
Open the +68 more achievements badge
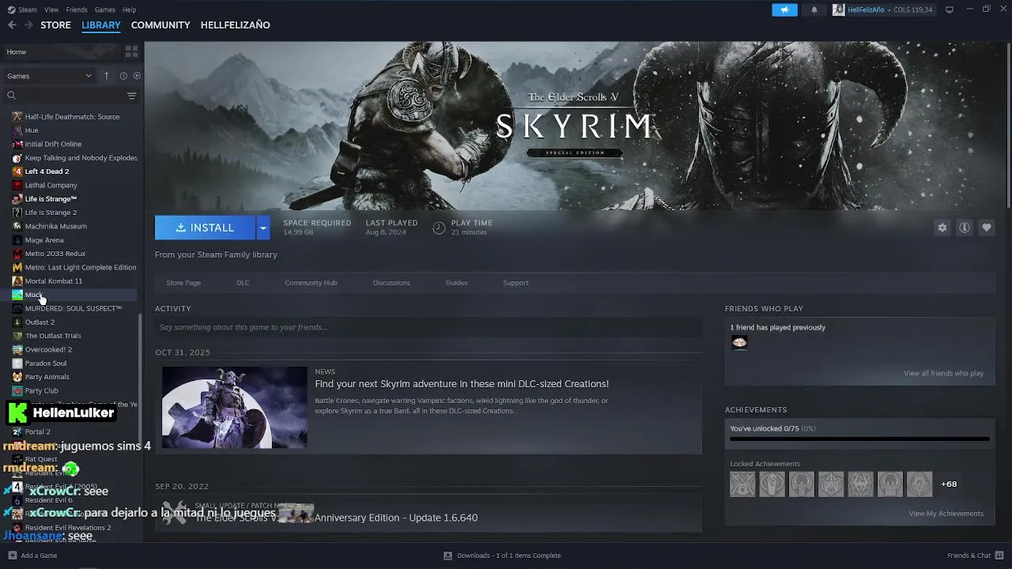949,484
